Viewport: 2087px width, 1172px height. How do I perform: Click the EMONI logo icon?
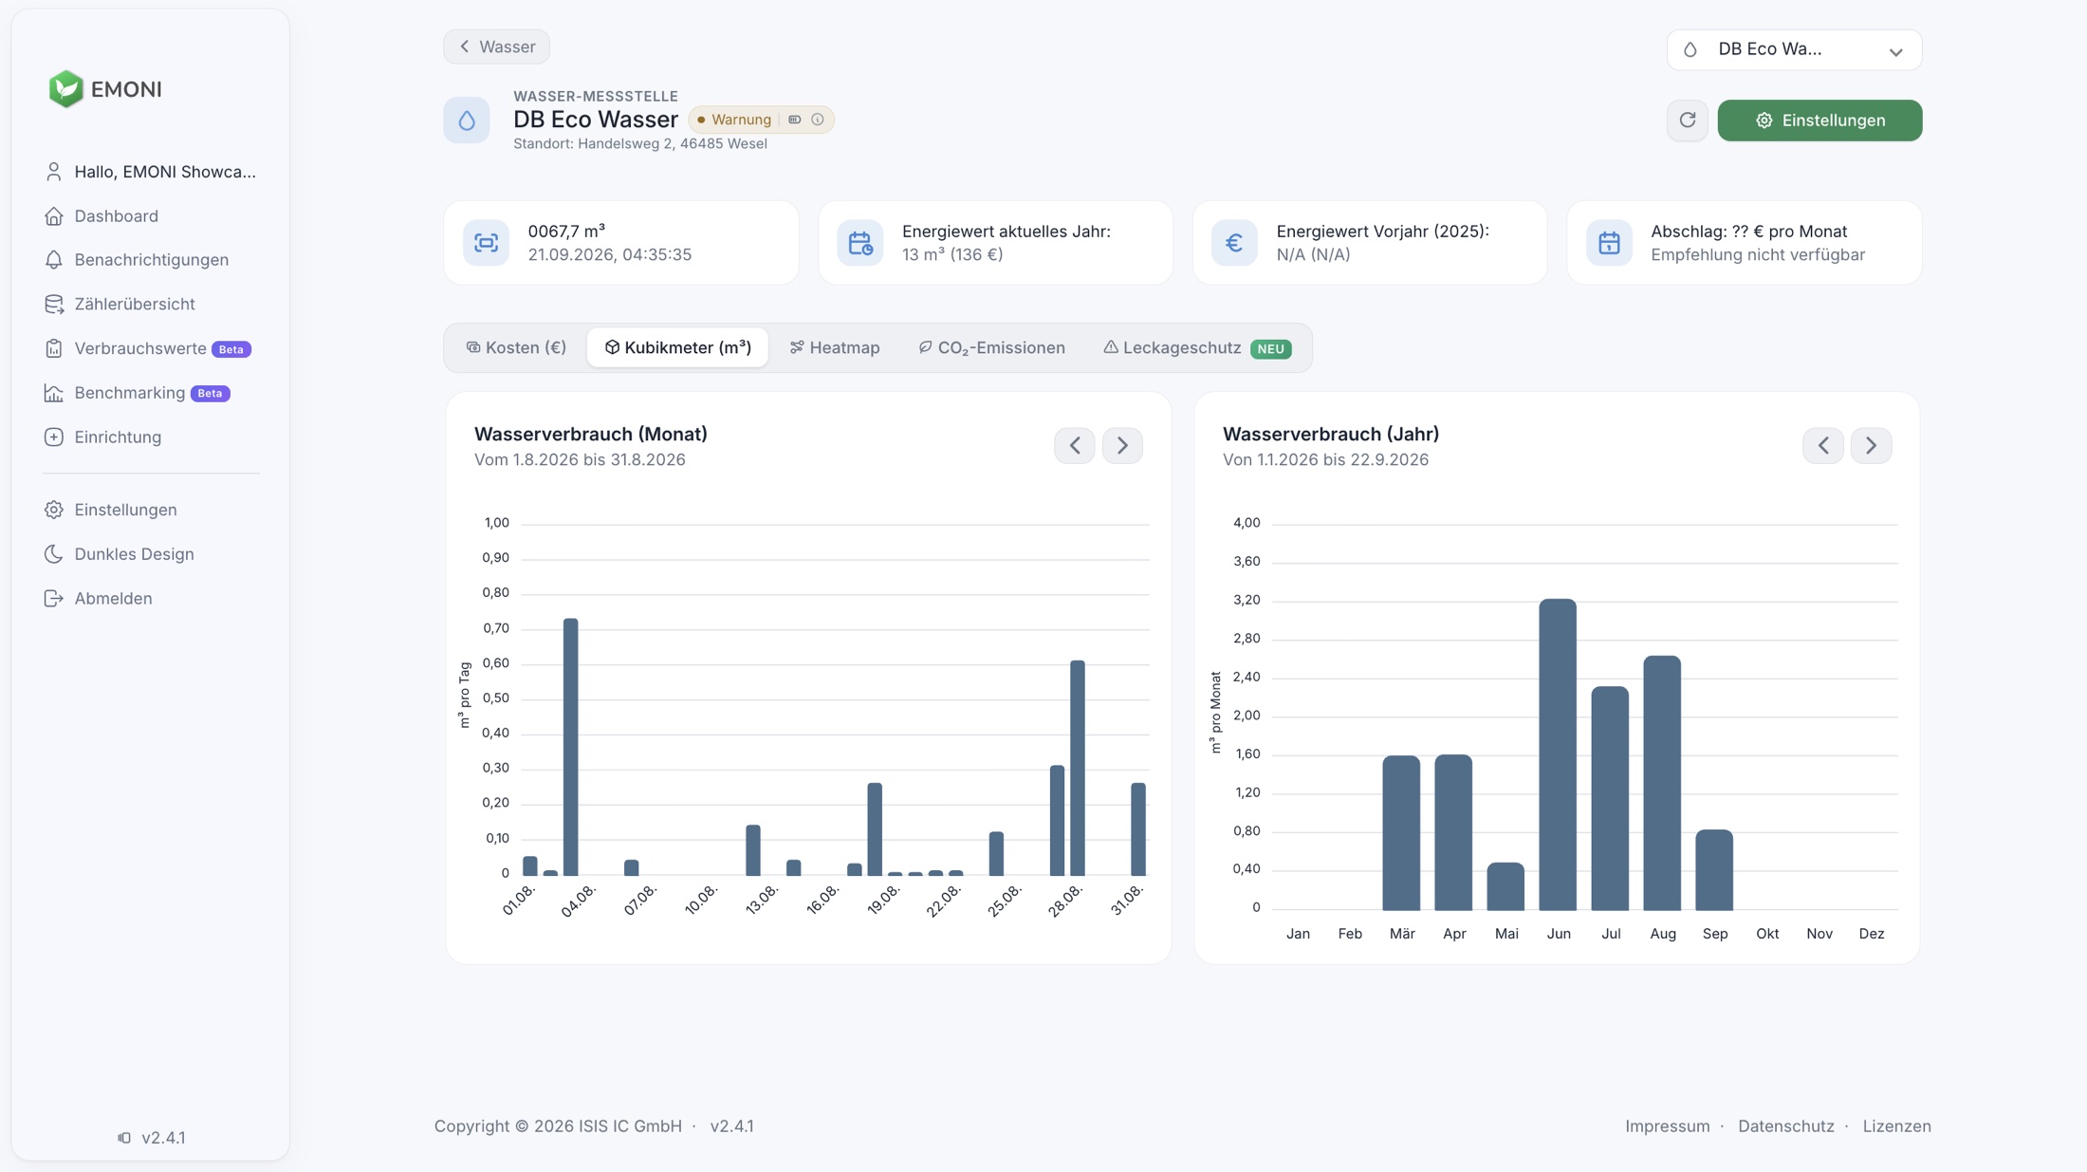click(x=66, y=89)
